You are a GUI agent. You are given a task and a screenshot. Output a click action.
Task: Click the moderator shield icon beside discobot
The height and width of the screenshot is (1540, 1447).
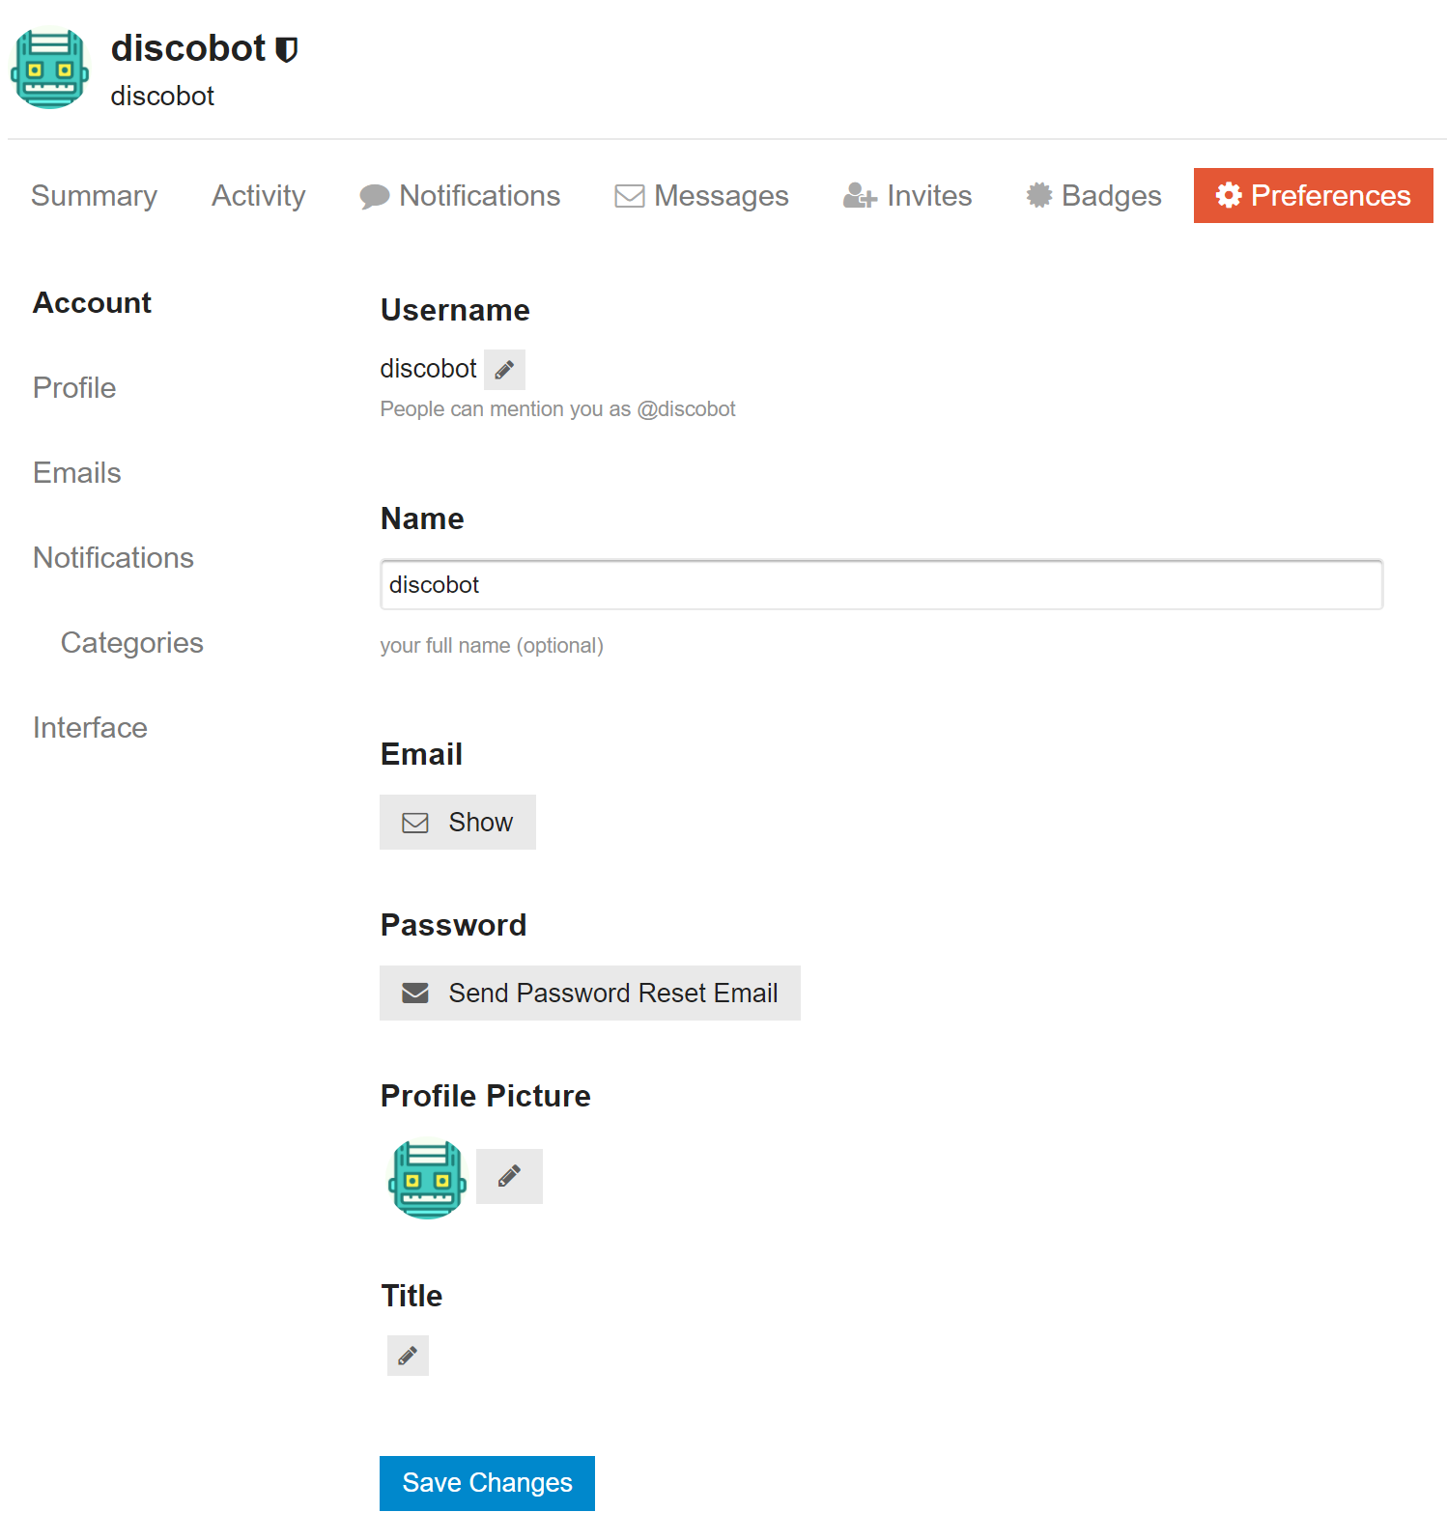tap(287, 49)
